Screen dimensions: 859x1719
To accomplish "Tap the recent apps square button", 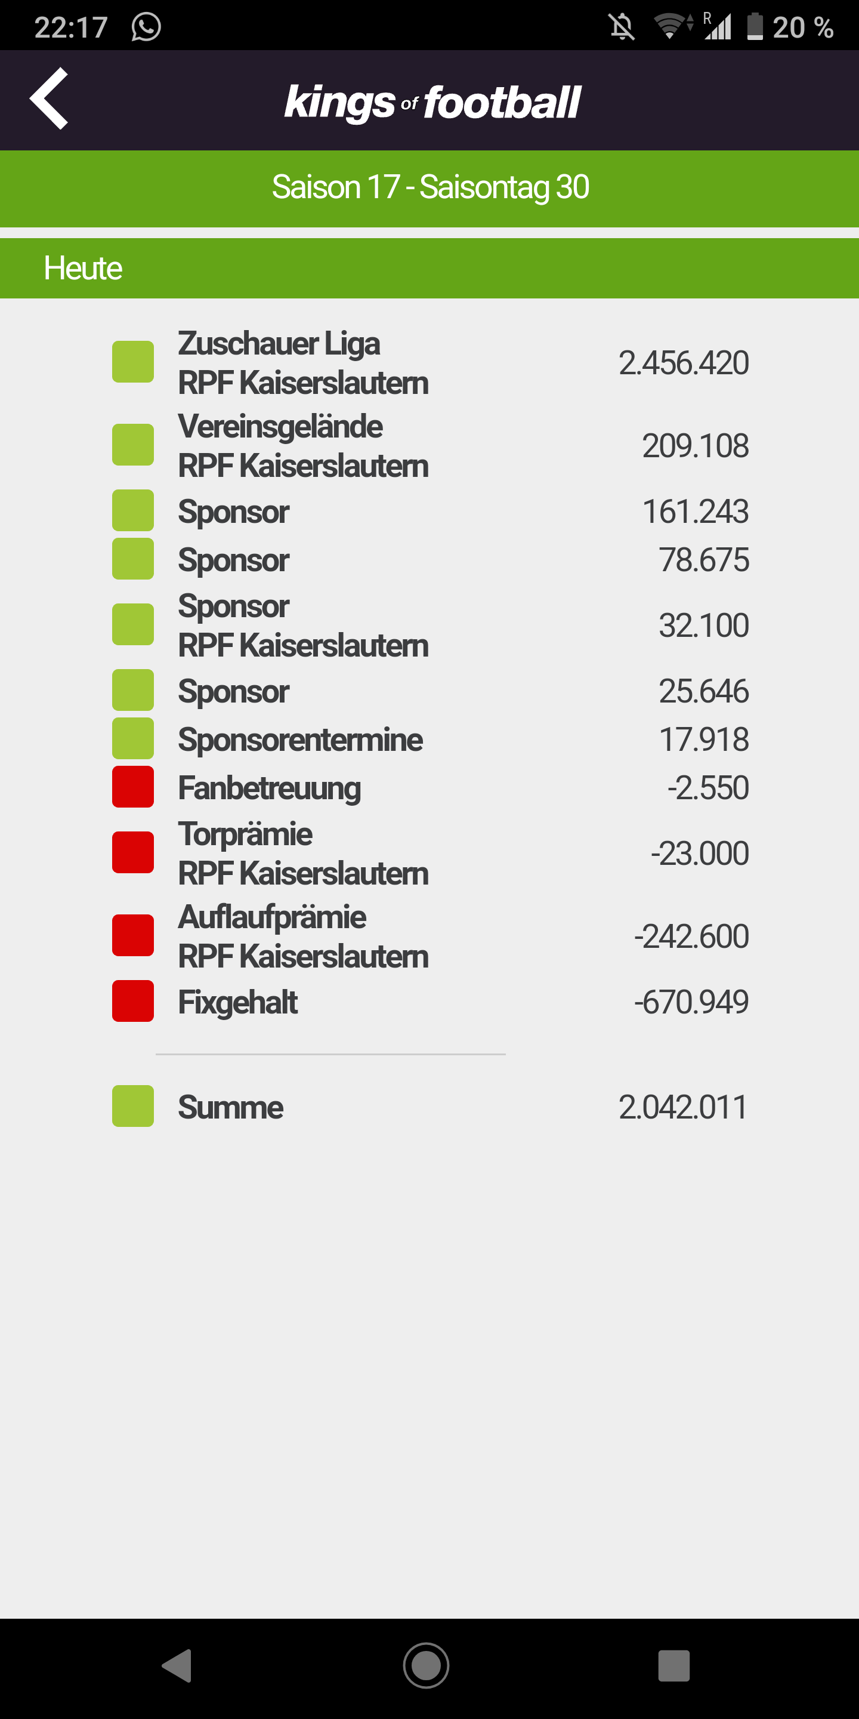I will (x=673, y=1666).
